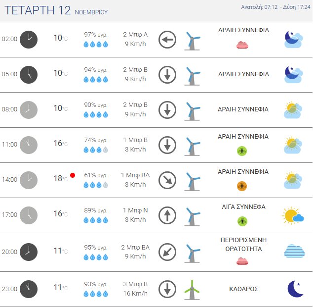Click the southeast wind arrow at 14:00
This screenshot has width=313, height=307.
click(x=167, y=180)
